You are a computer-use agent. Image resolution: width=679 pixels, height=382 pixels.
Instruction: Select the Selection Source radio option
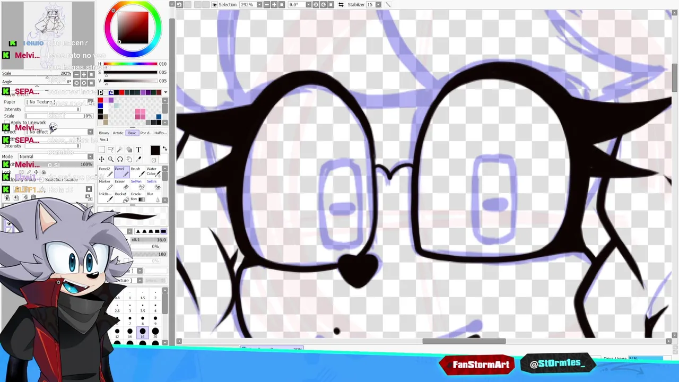click(x=41, y=179)
